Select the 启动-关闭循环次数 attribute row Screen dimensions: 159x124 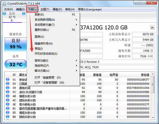[x=78, y=92]
